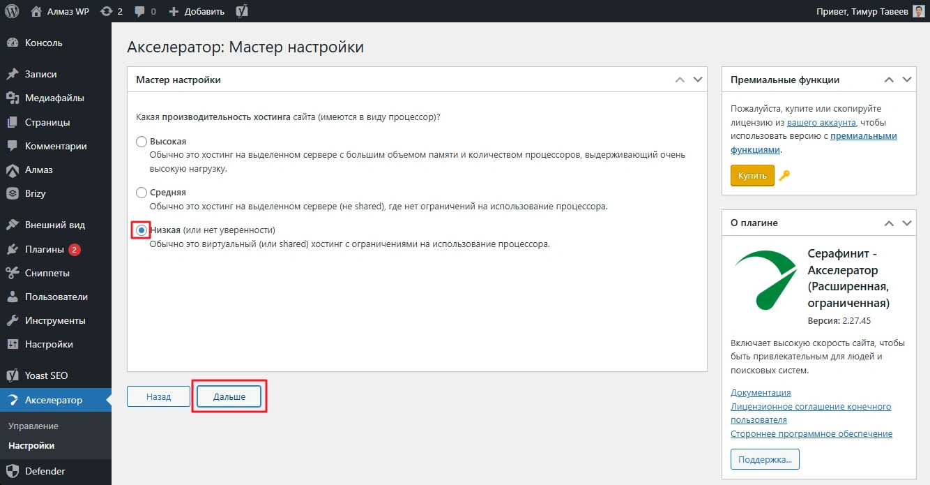Click the home icon beside Алмаз WP

(x=37, y=11)
